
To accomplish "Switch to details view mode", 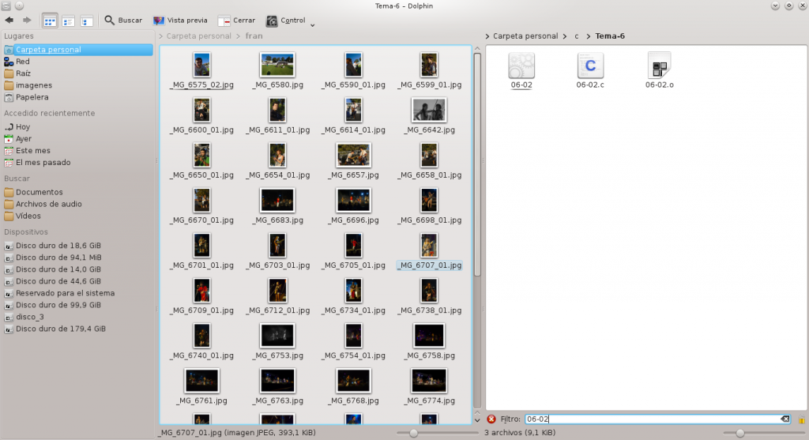I will pyautogui.click(x=87, y=21).
